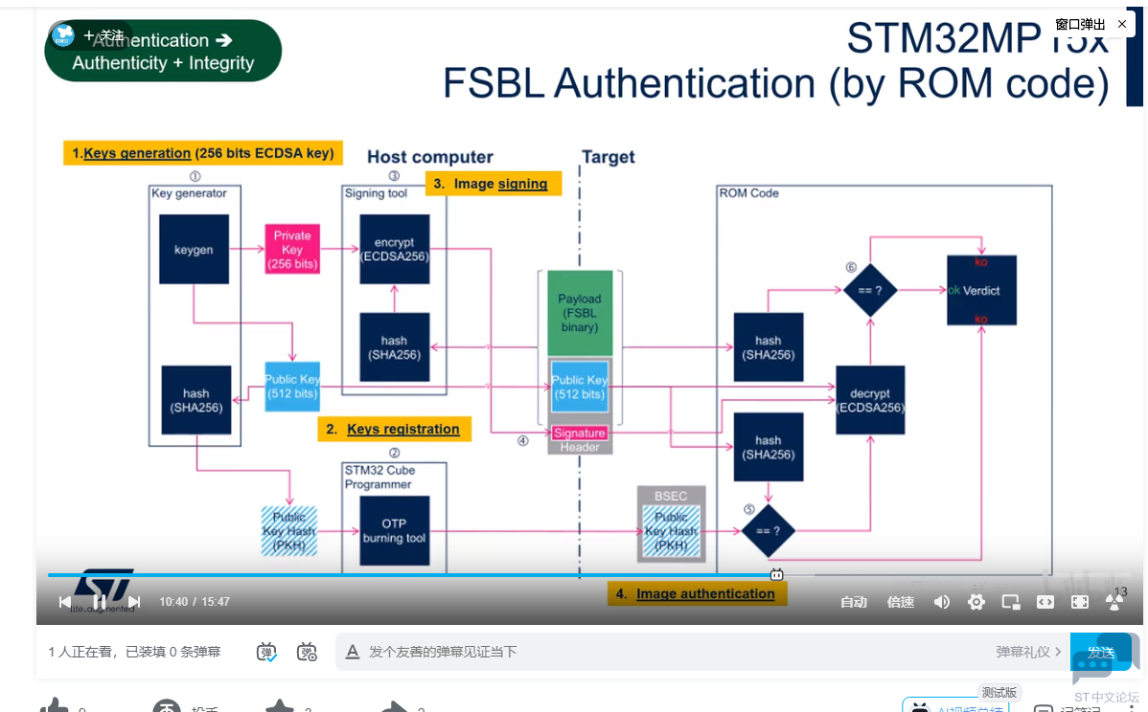Jump to the previous video
The height and width of the screenshot is (712, 1148).
pyautogui.click(x=65, y=602)
